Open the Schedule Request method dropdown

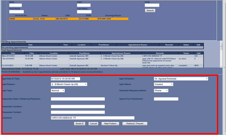(x=161, y=91)
